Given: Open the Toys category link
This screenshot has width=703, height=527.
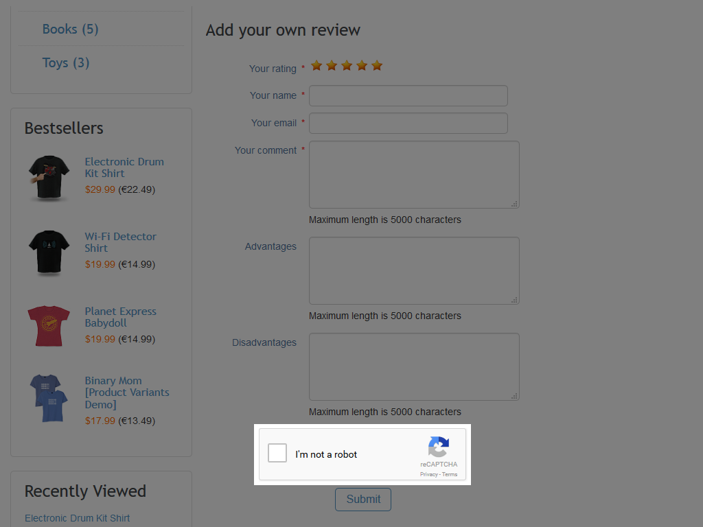Looking at the screenshot, I should tap(66, 62).
